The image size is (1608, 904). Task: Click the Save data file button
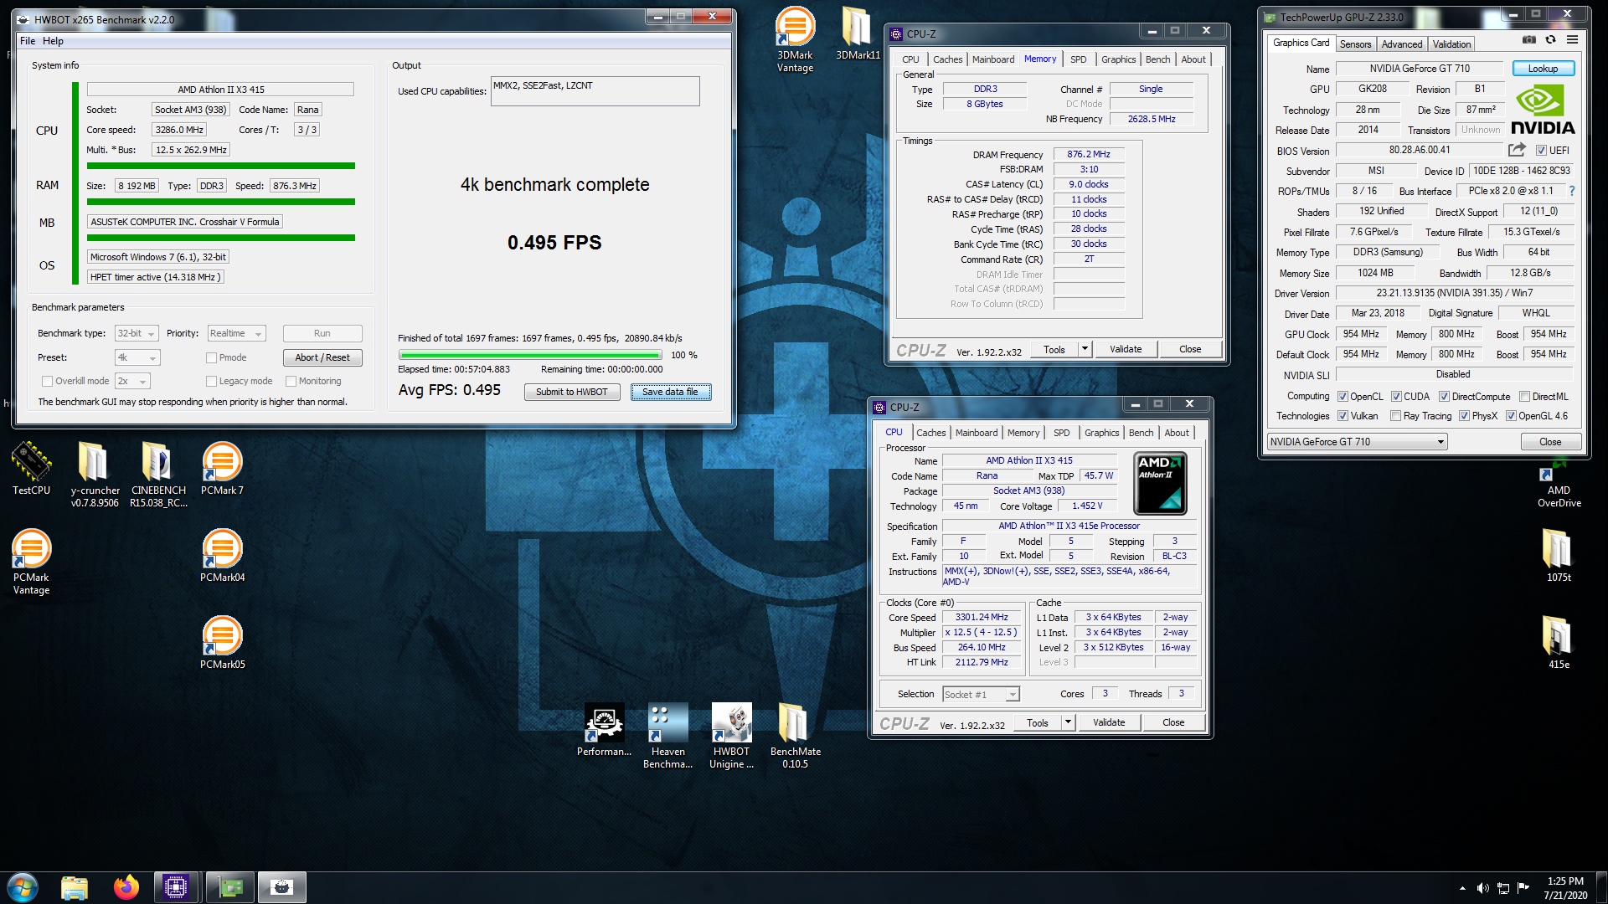pyautogui.click(x=670, y=392)
